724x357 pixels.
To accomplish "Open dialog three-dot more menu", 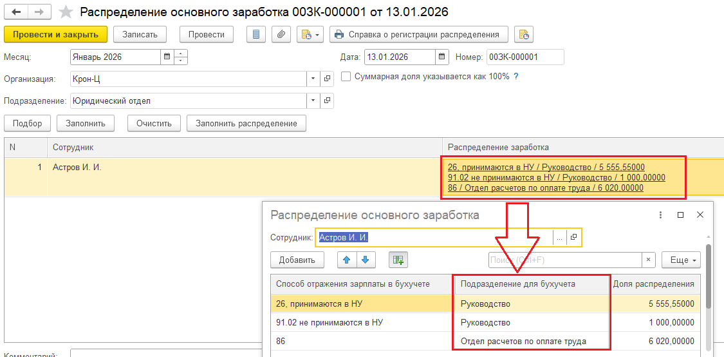I will coord(661,215).
